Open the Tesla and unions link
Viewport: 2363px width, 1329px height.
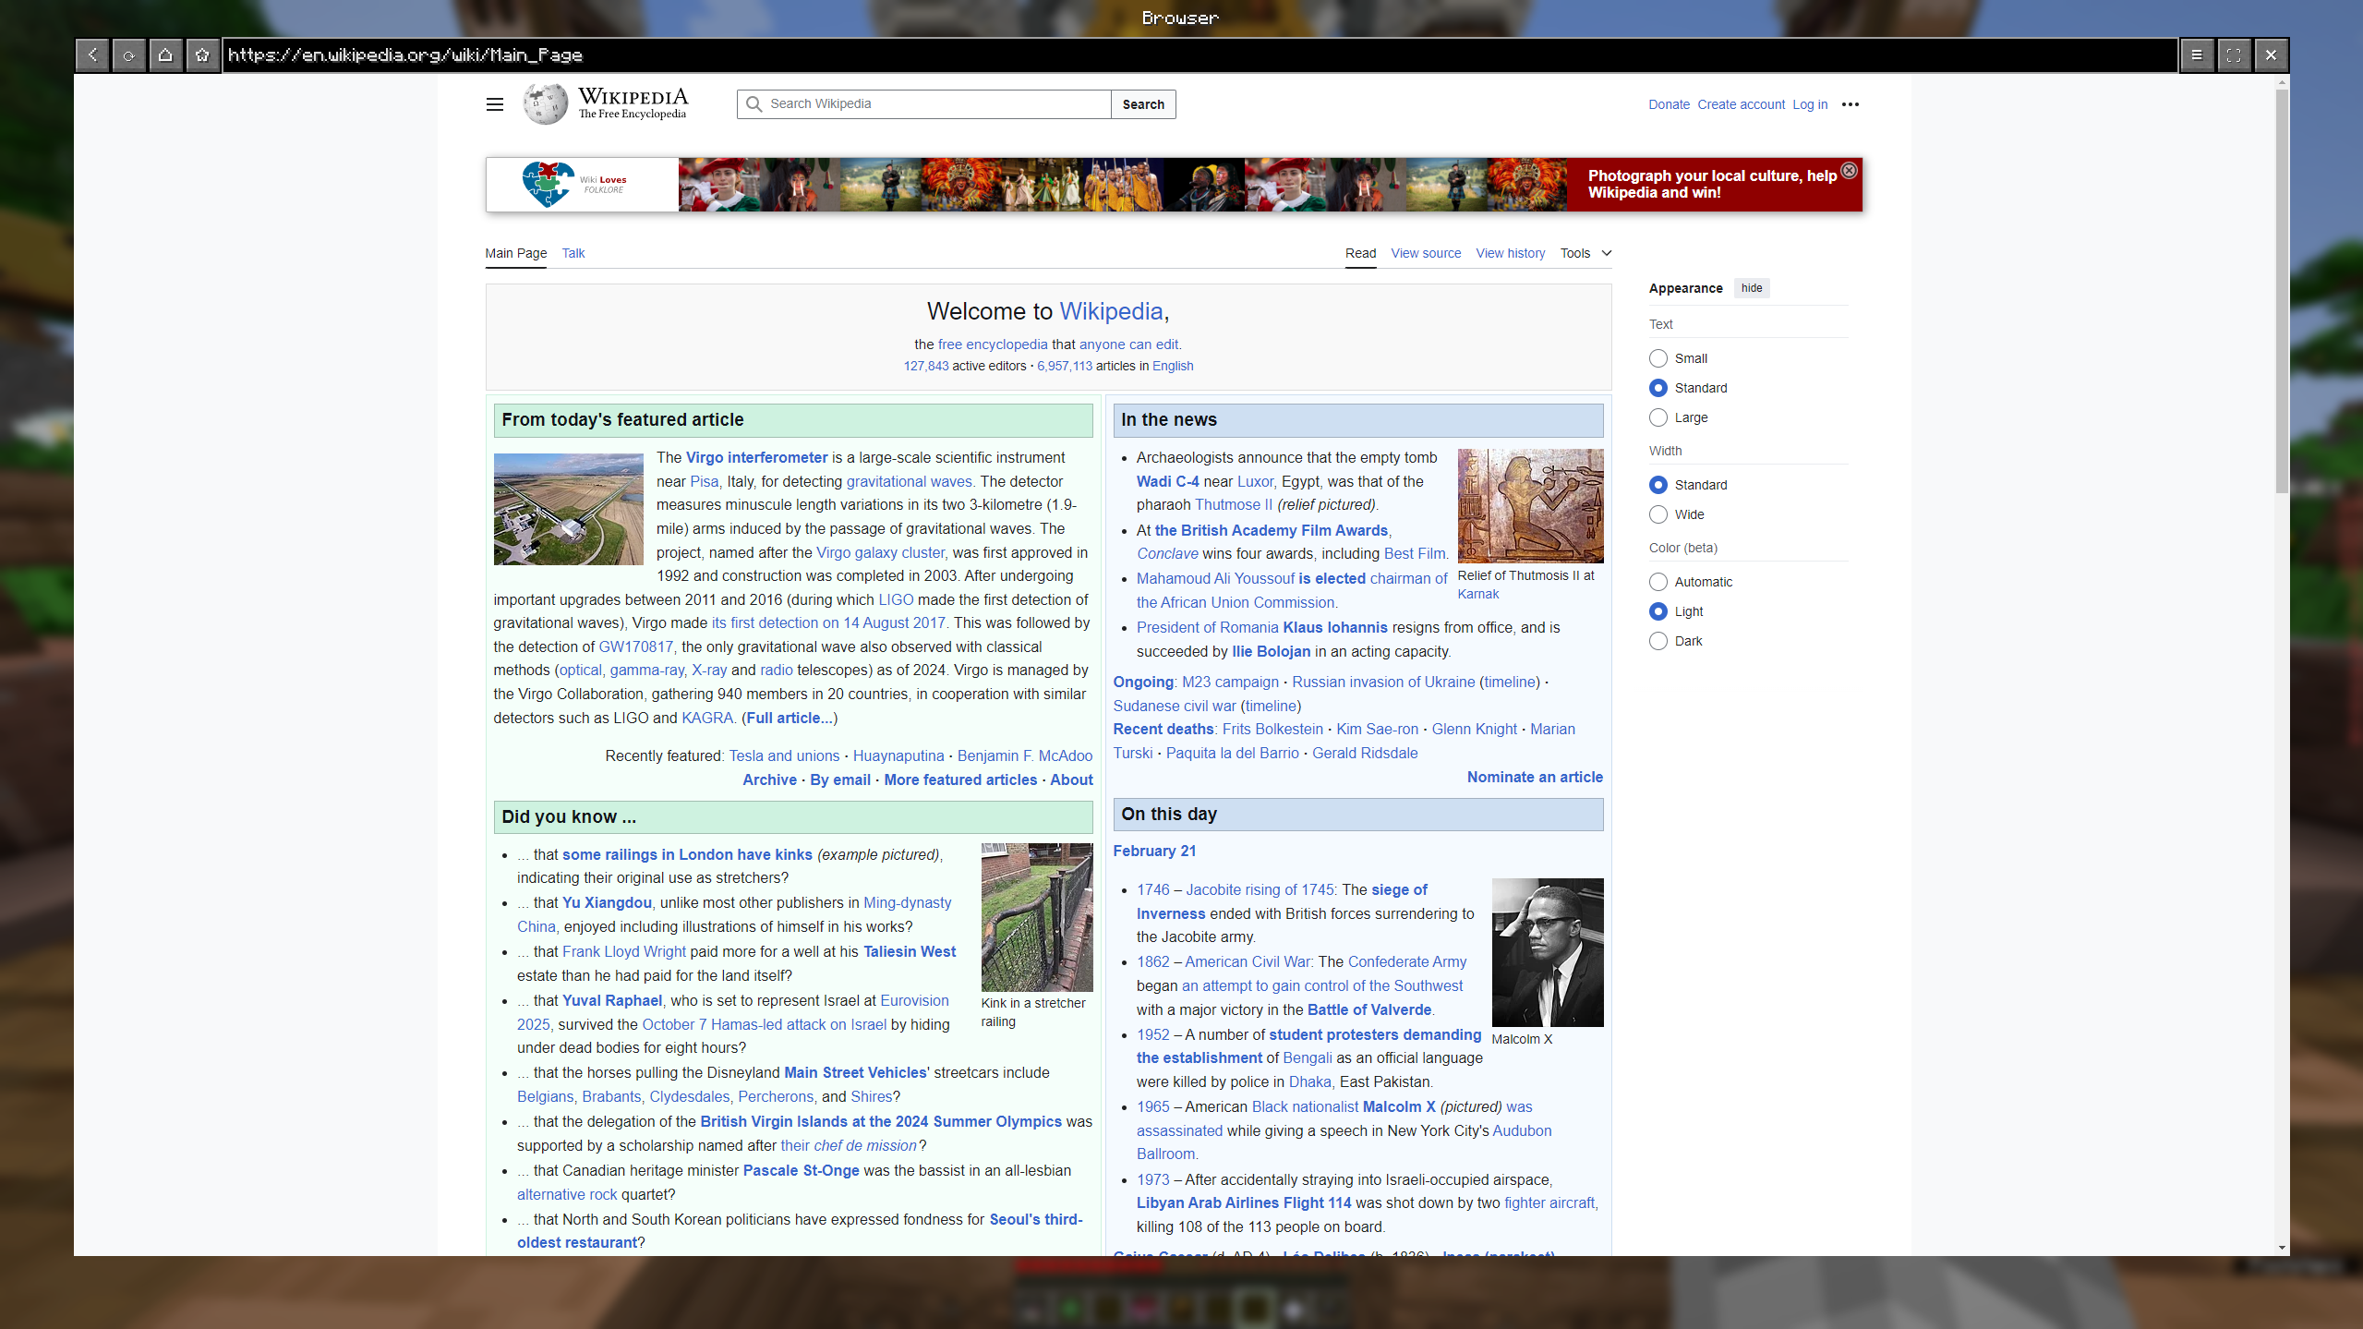(x=784, y=755)
